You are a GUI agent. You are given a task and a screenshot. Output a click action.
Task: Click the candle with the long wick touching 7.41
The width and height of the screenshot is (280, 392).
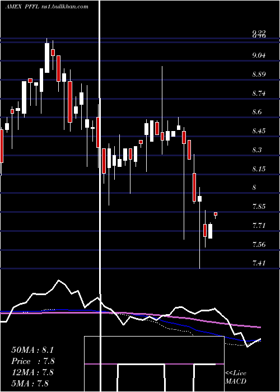[x=199, y=199]
